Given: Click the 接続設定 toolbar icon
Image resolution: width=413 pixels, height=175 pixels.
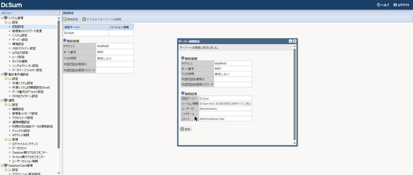Looking at the screenshot, I should 65,19.
